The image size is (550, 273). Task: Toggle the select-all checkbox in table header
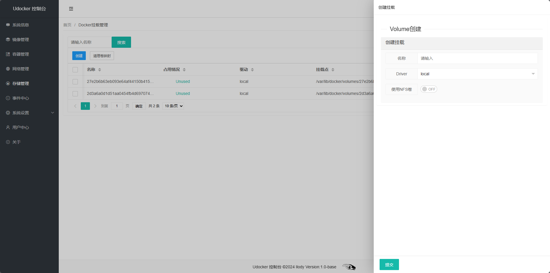click(x=75, y=70)
